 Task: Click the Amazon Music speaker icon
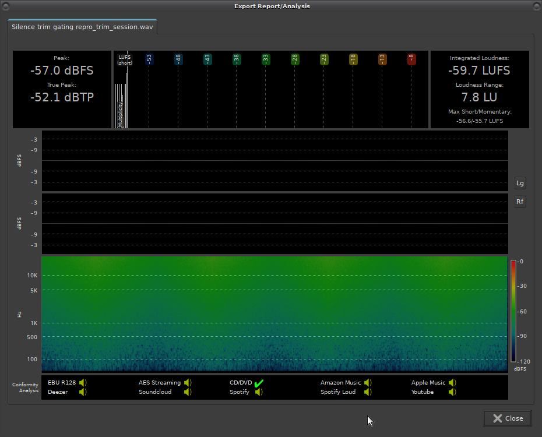pos(368,383)
